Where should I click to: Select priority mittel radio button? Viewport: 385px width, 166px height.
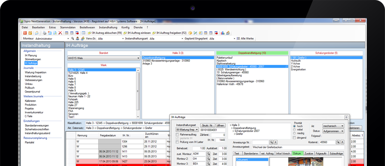295,129
